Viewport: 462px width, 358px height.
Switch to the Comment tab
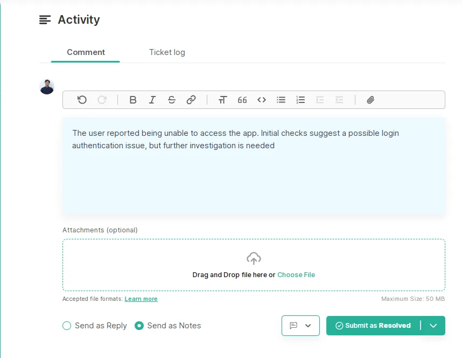click(86, 52)
